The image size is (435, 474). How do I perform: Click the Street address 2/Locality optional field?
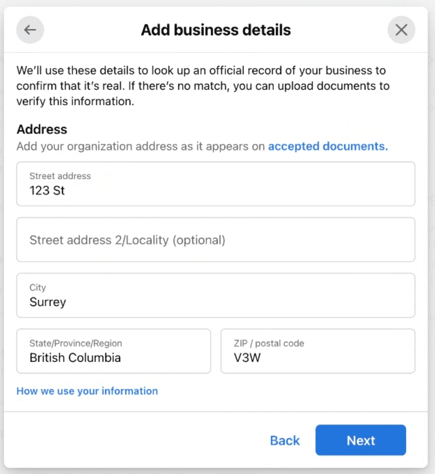[216, 240]
